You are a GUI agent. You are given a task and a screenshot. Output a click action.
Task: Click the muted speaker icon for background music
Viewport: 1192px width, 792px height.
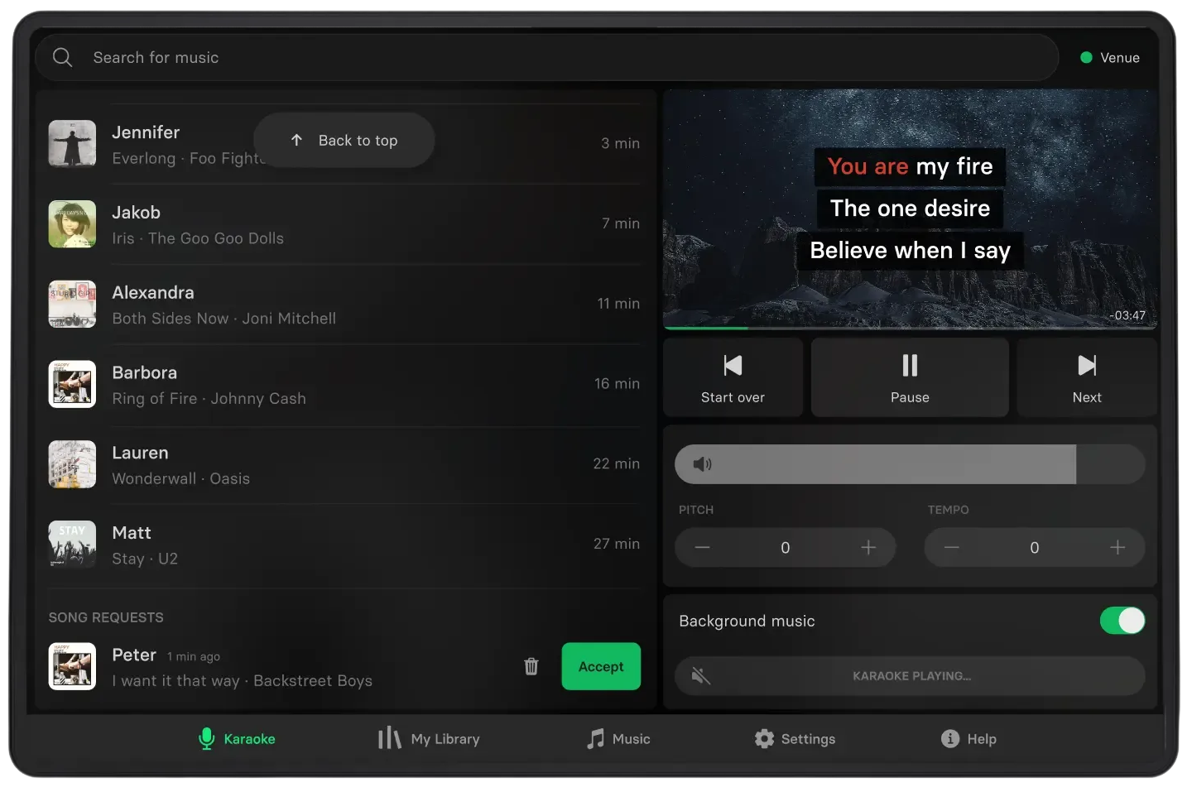coord(701,676)
